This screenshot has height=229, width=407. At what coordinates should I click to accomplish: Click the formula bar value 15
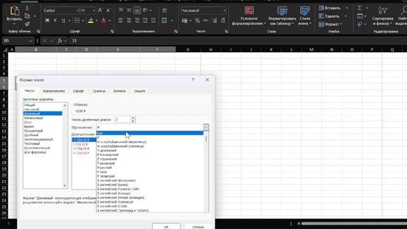tap(74, 41)
